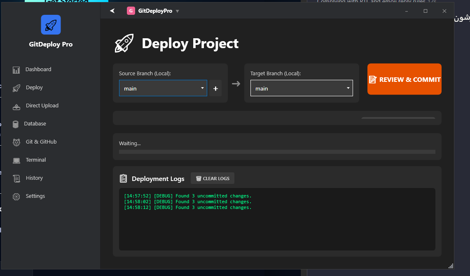Select Deploy from the sidebar
The image size is (470, 276).
click(x=34, y=87)
